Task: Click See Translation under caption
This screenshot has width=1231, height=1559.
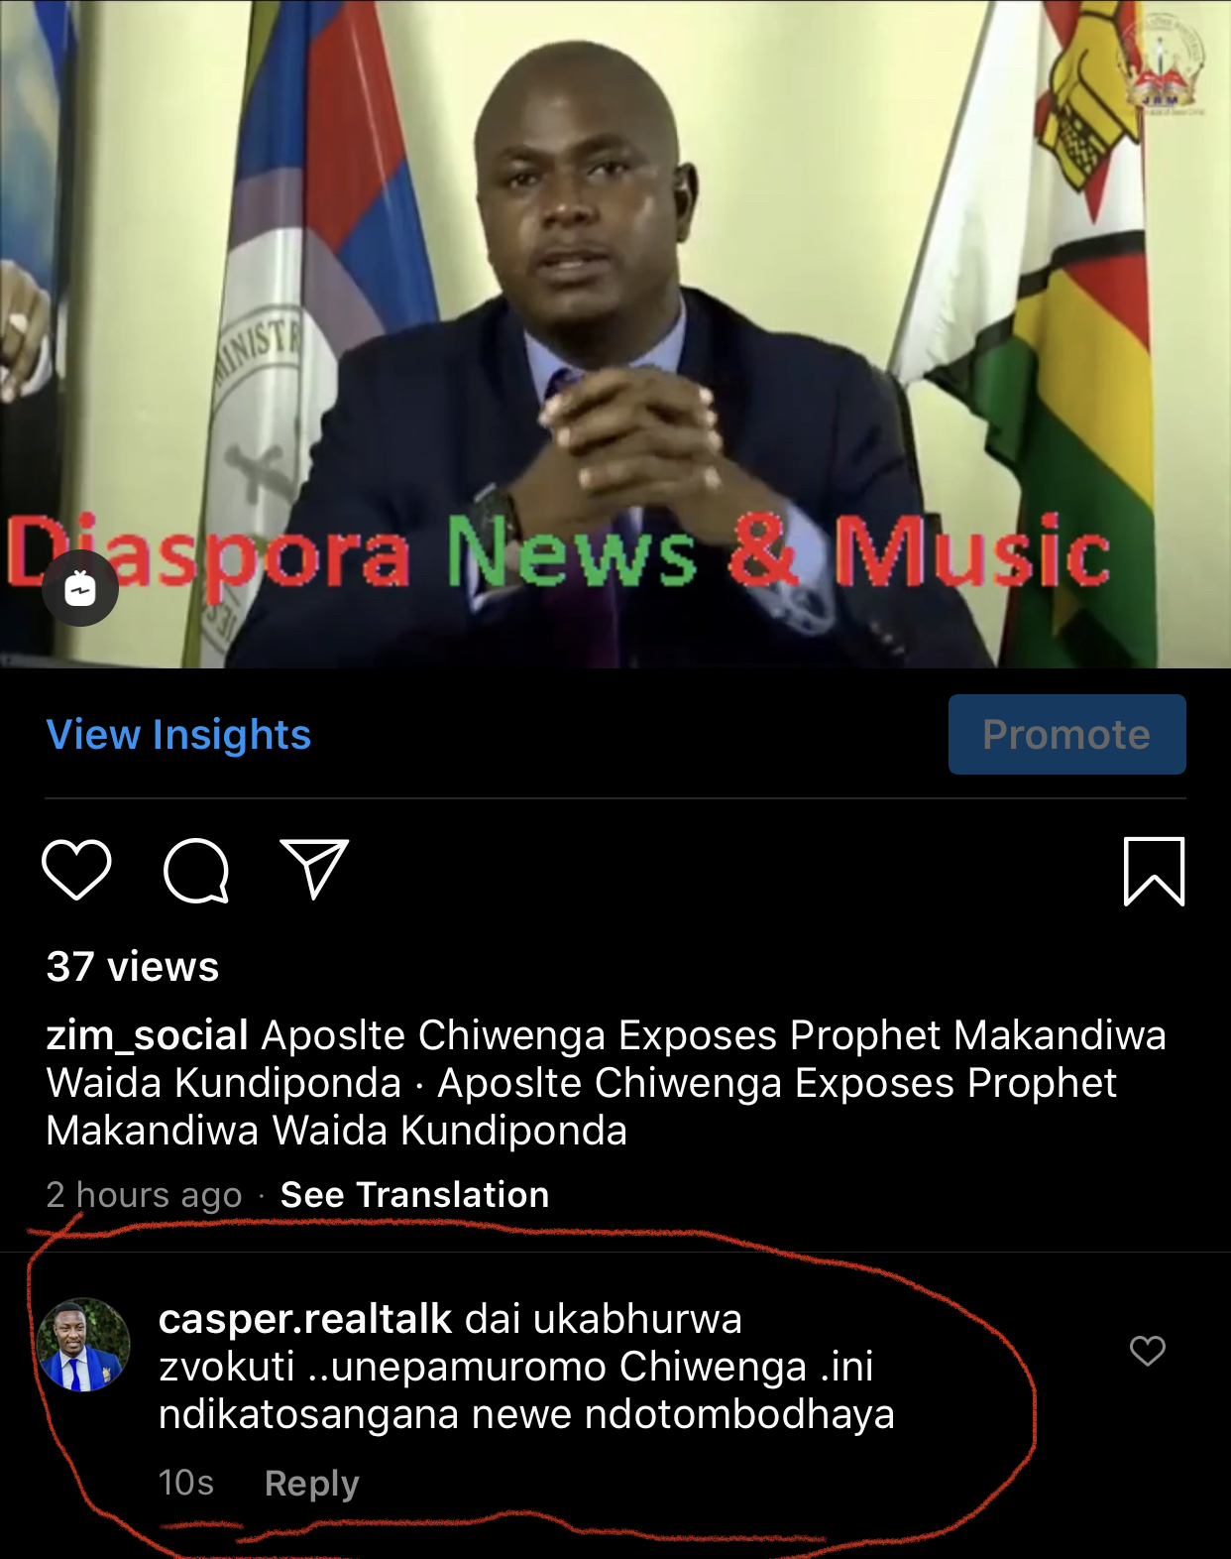Action: (x=414, y=1195)
